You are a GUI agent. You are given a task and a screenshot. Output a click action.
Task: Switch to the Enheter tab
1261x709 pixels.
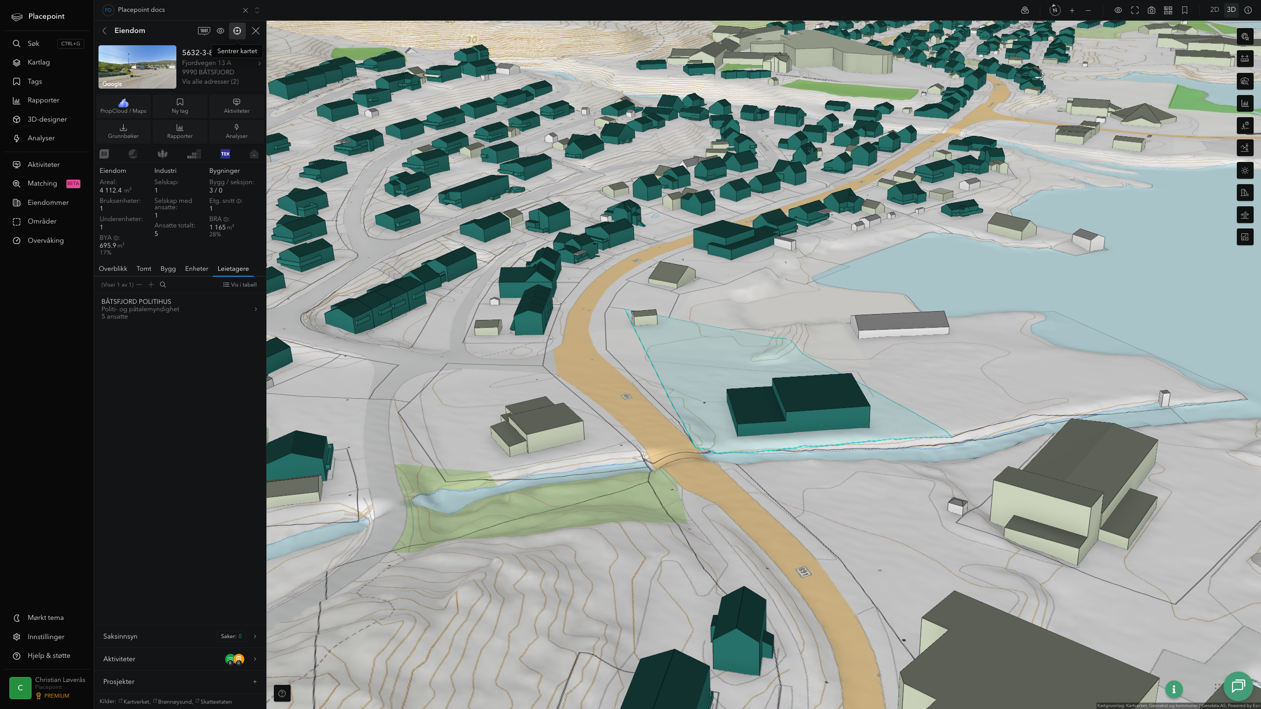[197, 269]
